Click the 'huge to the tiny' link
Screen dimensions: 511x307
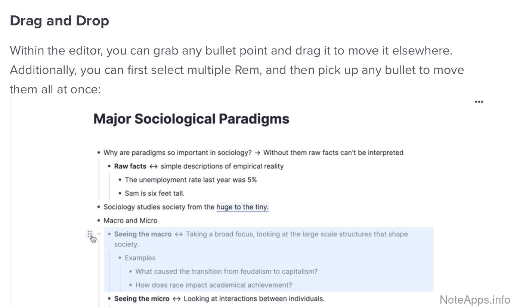[242, 207]
